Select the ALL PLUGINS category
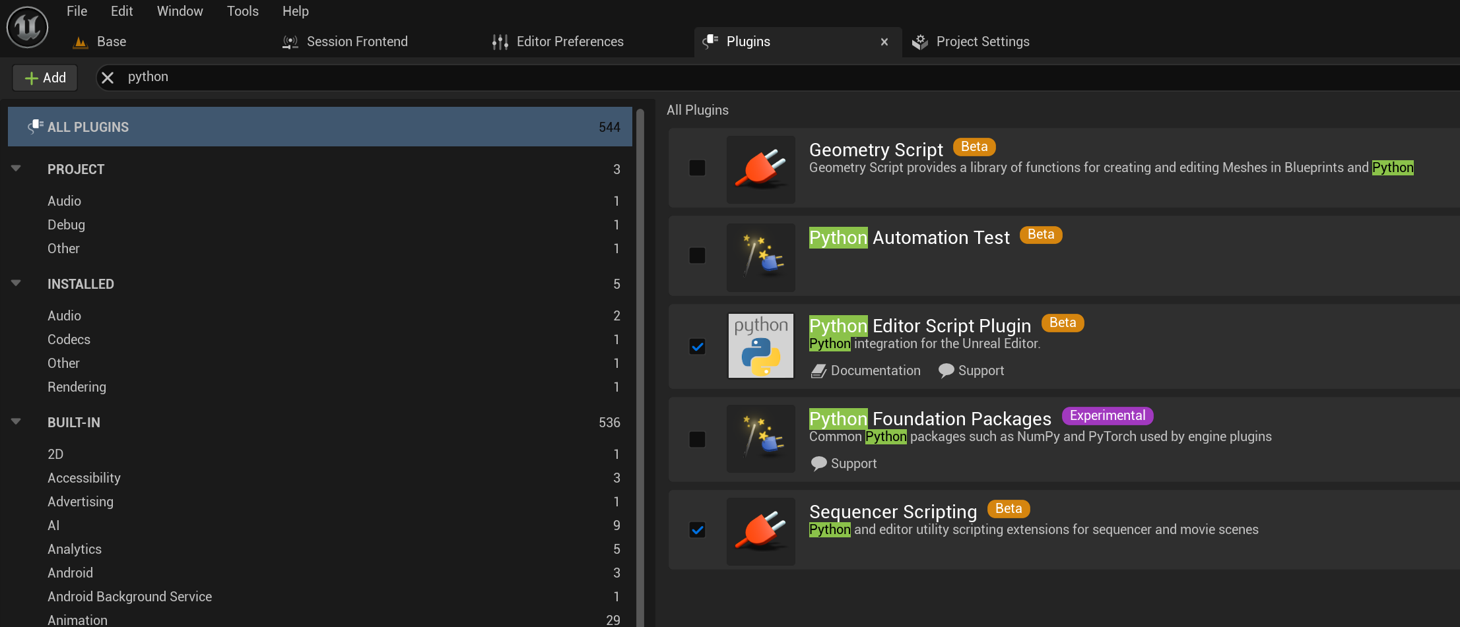 [320, 127]
